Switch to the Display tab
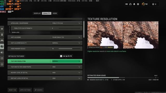The width and height of the screenshot is (166, 93). 37,13
